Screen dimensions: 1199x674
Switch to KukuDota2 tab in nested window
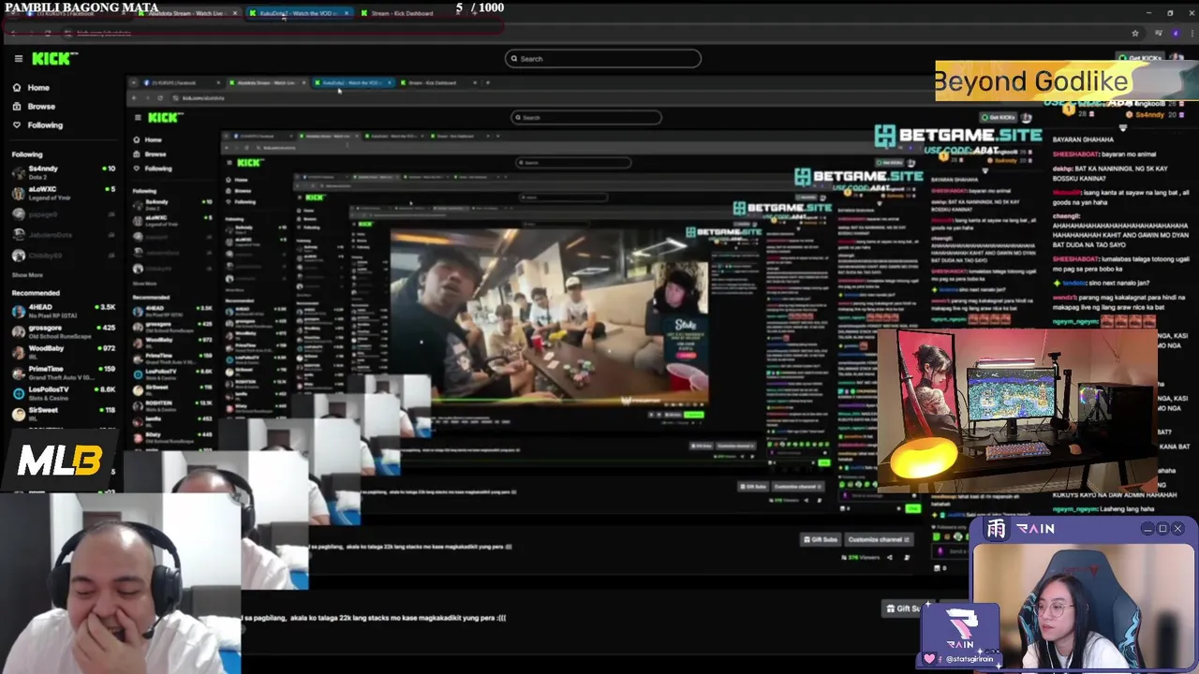point(351,82)
